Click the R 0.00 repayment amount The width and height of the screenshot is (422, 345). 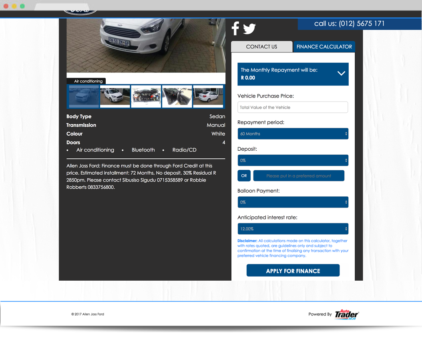click(248, 78)
